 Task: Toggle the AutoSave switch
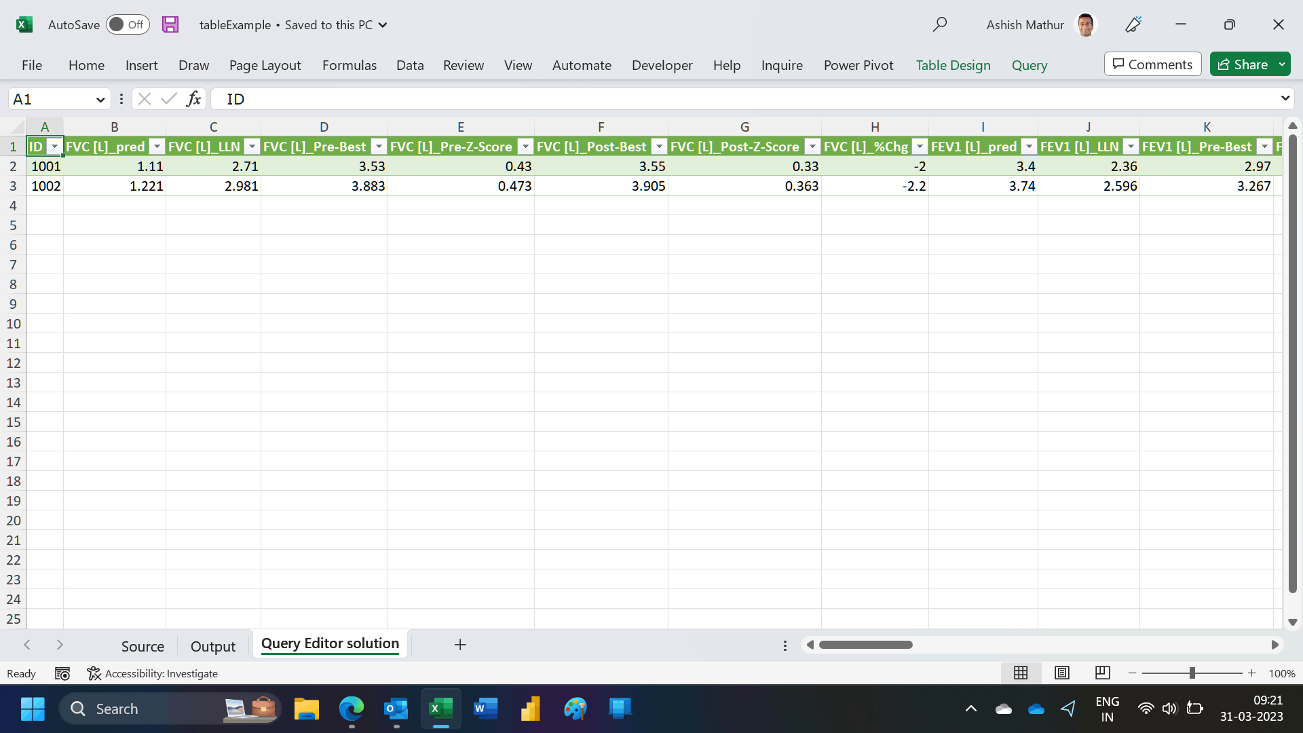(127, 24)
